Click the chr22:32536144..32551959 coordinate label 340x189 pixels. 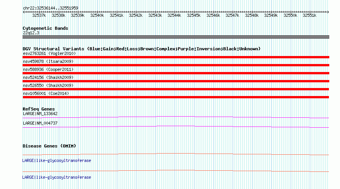tap(50, 8)
